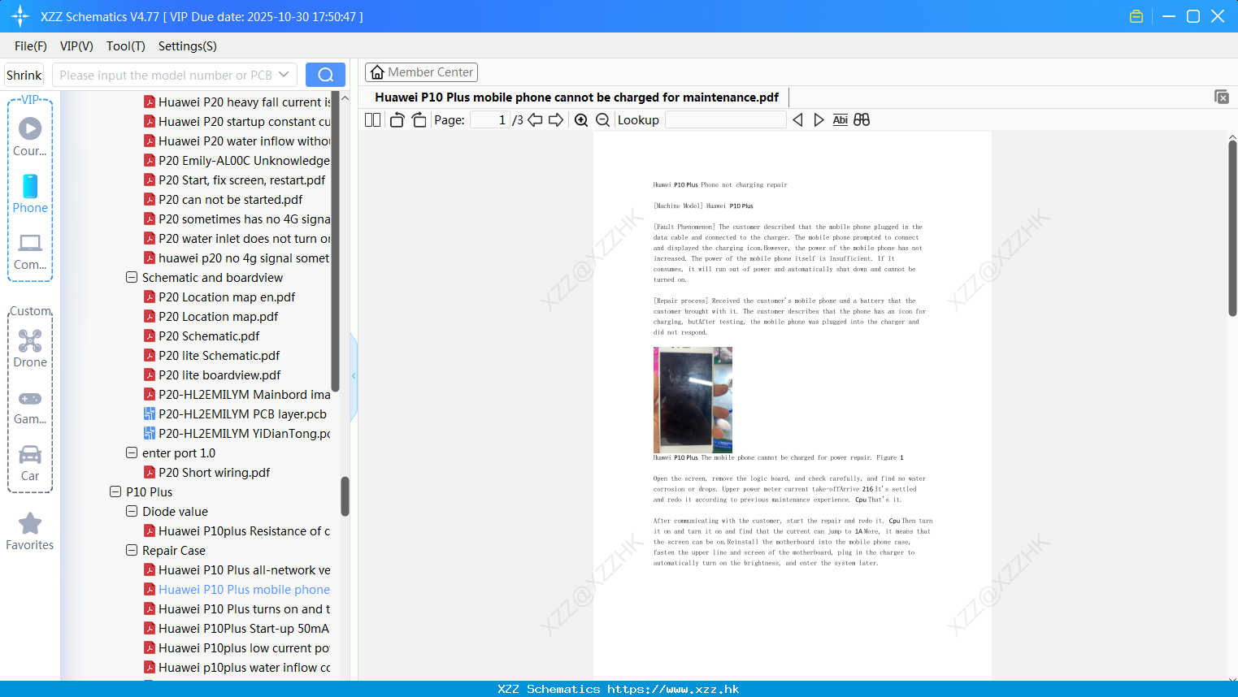Open Huawei P20 heavy fall current file

click(244, 102)
